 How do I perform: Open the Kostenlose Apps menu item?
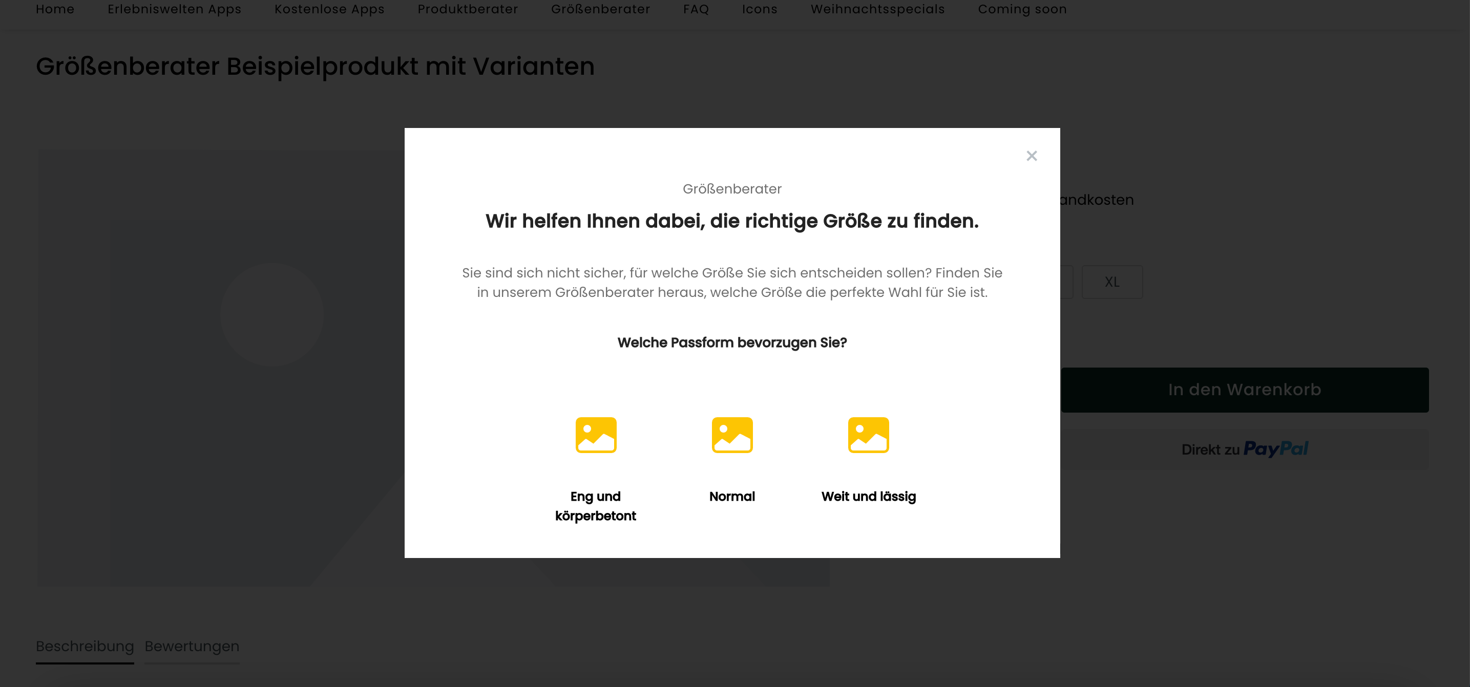tap(329, 9)
